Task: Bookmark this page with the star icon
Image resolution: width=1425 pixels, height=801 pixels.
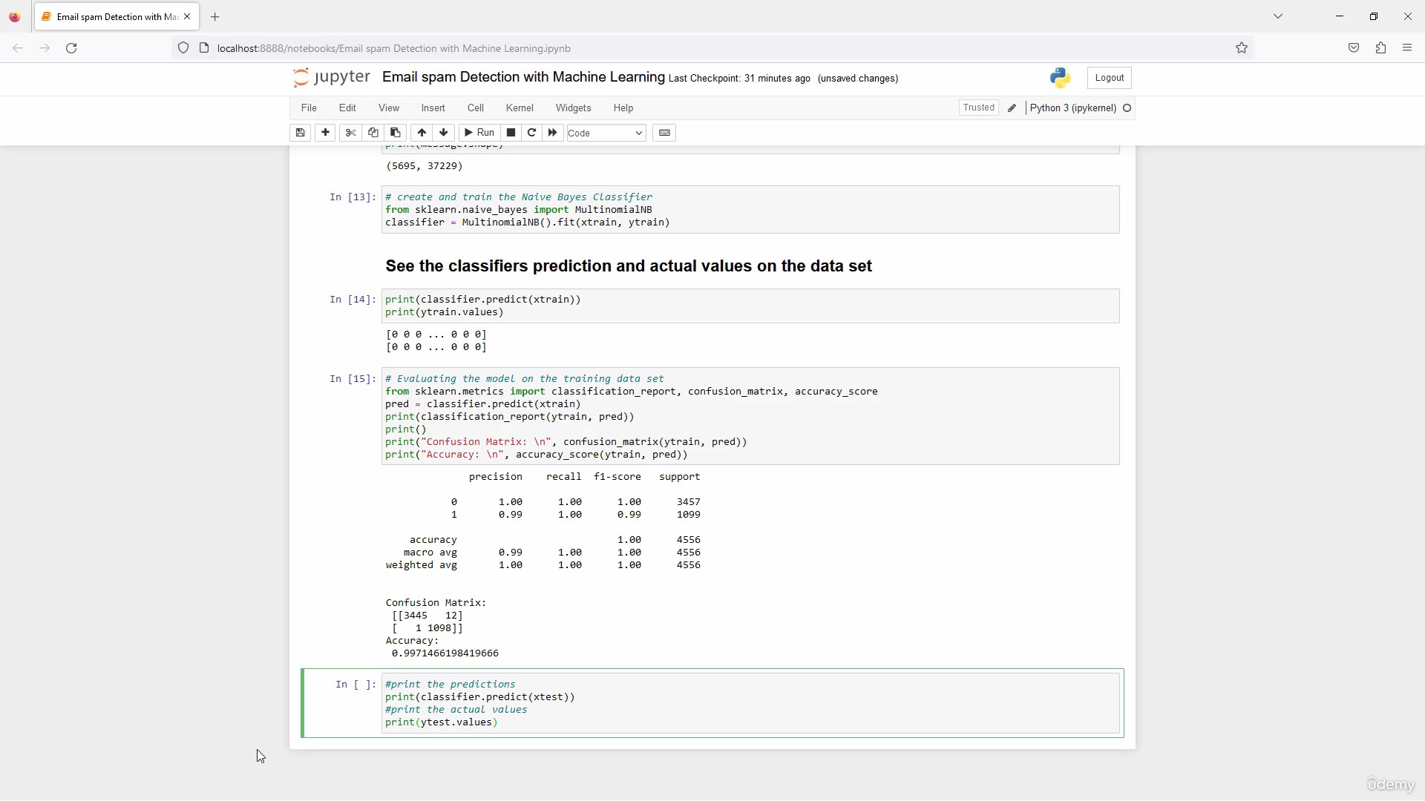Action: 1241,48
